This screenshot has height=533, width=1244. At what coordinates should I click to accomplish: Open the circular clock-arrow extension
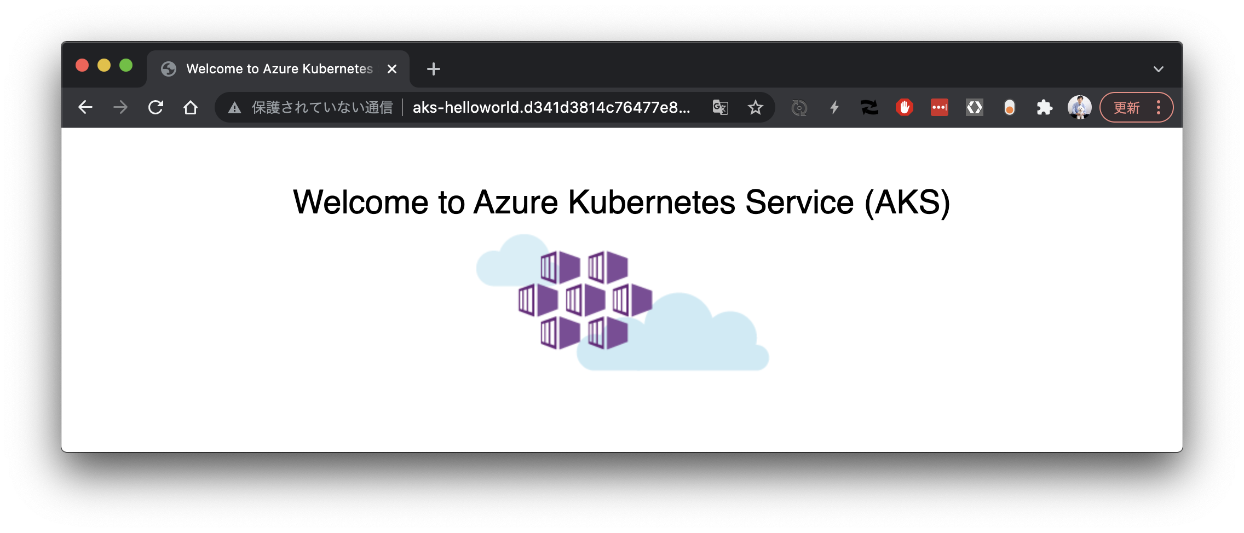coord(799,107)
